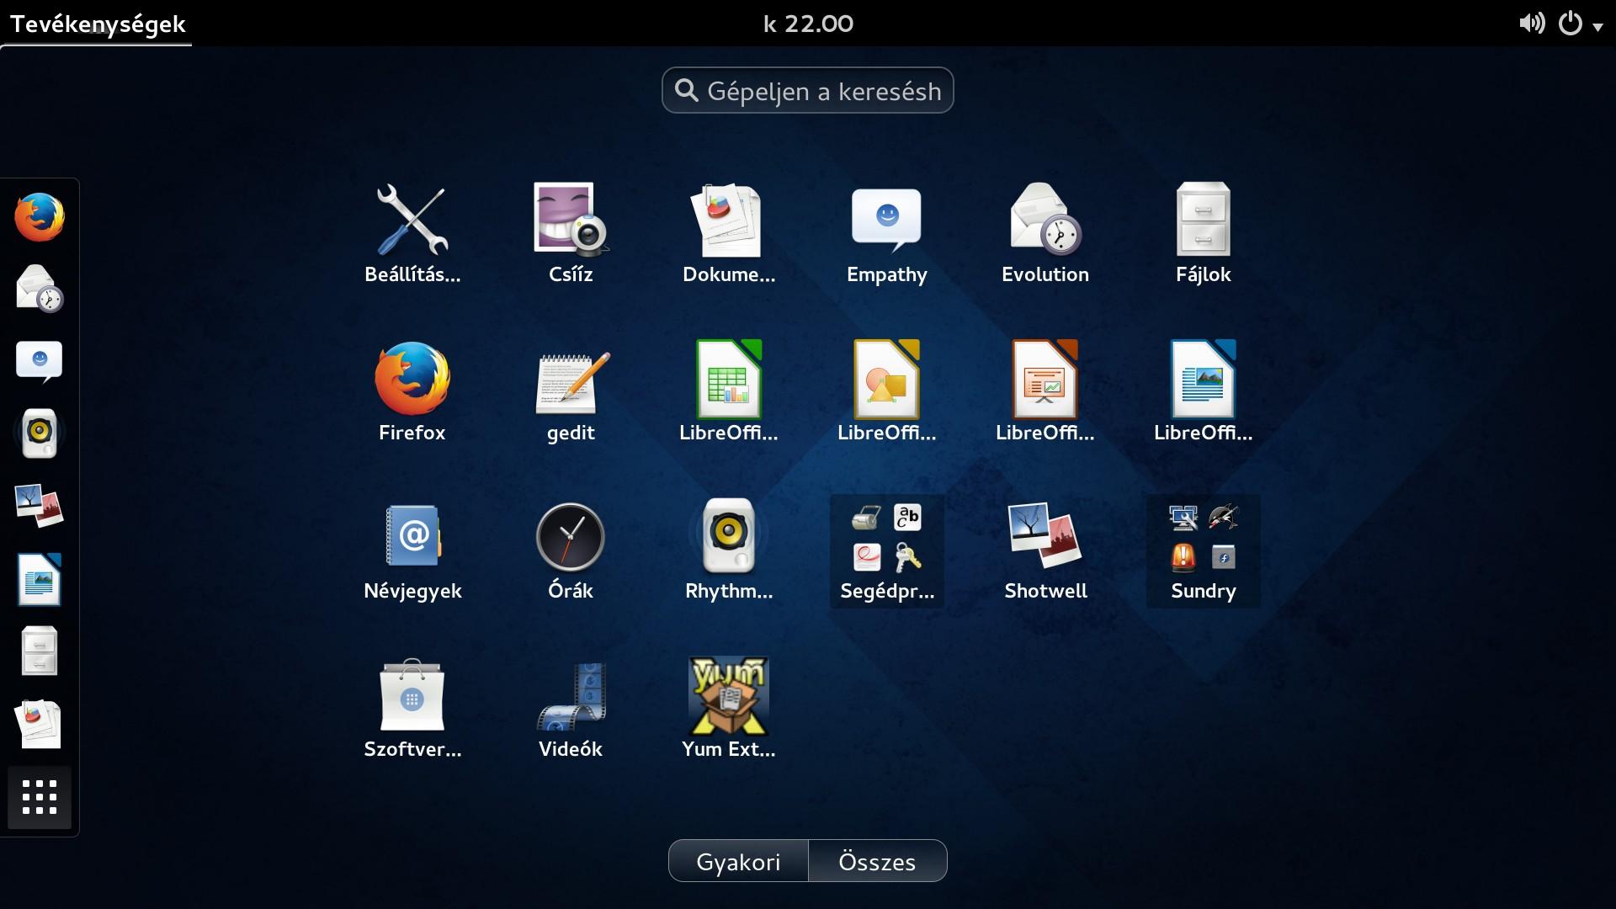The height and width of the screenshot is (909, 1616).
Task: Click the Tevékenységek activities button
Action: point(97,24)
